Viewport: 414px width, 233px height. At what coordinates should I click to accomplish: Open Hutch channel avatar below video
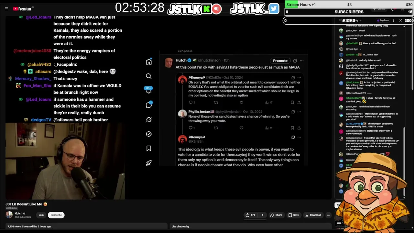tap(9, 215)
